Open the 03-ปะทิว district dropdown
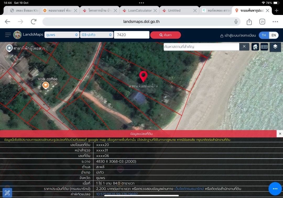The width and height of the screenshot is (283, 198). point(96,35)
